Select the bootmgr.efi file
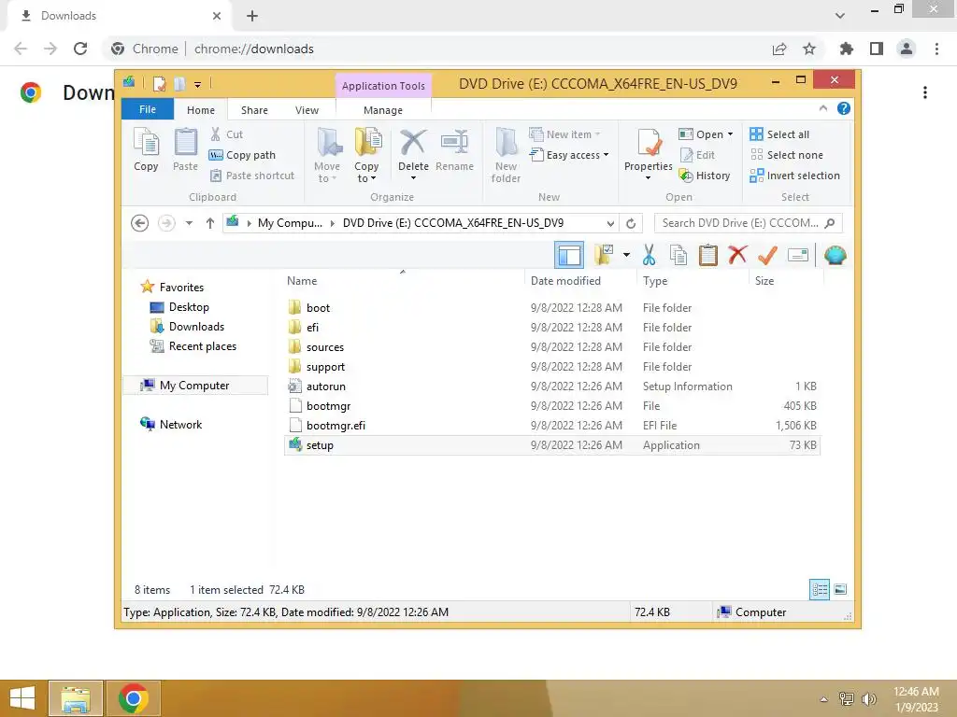The image size is (957, 717). coord(552,426)
